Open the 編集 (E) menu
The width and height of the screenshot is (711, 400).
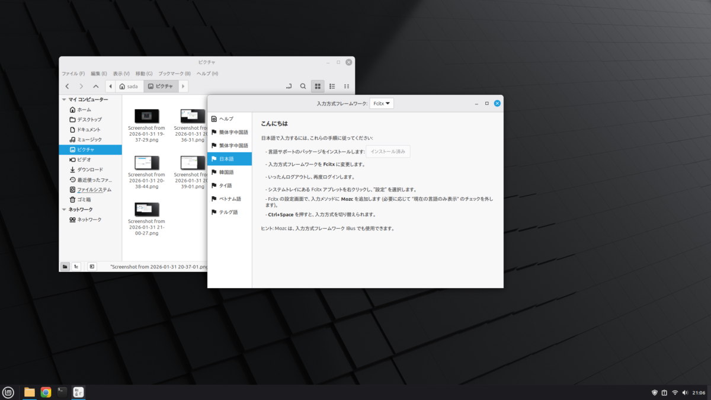[x=99, y=73]
